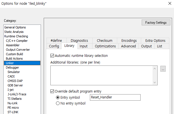
Task: Open the Optimizations tab
Action: pos(105,46)
